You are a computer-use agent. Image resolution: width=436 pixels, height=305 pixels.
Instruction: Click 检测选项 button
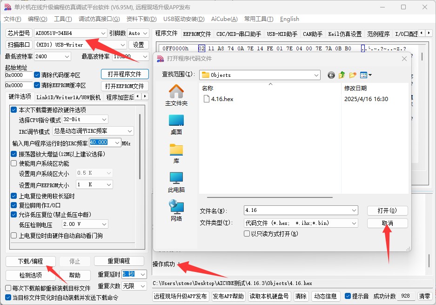pyautogui.click(x=31, y=275)
